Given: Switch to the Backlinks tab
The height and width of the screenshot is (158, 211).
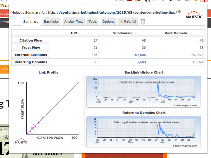Looking at the screenshot, I should coord(51,21).
